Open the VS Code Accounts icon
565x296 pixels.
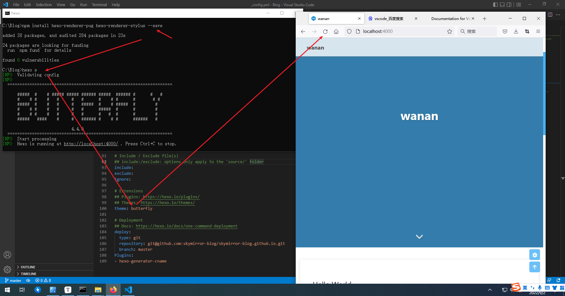pyautogui.click(x=7, y=255)
